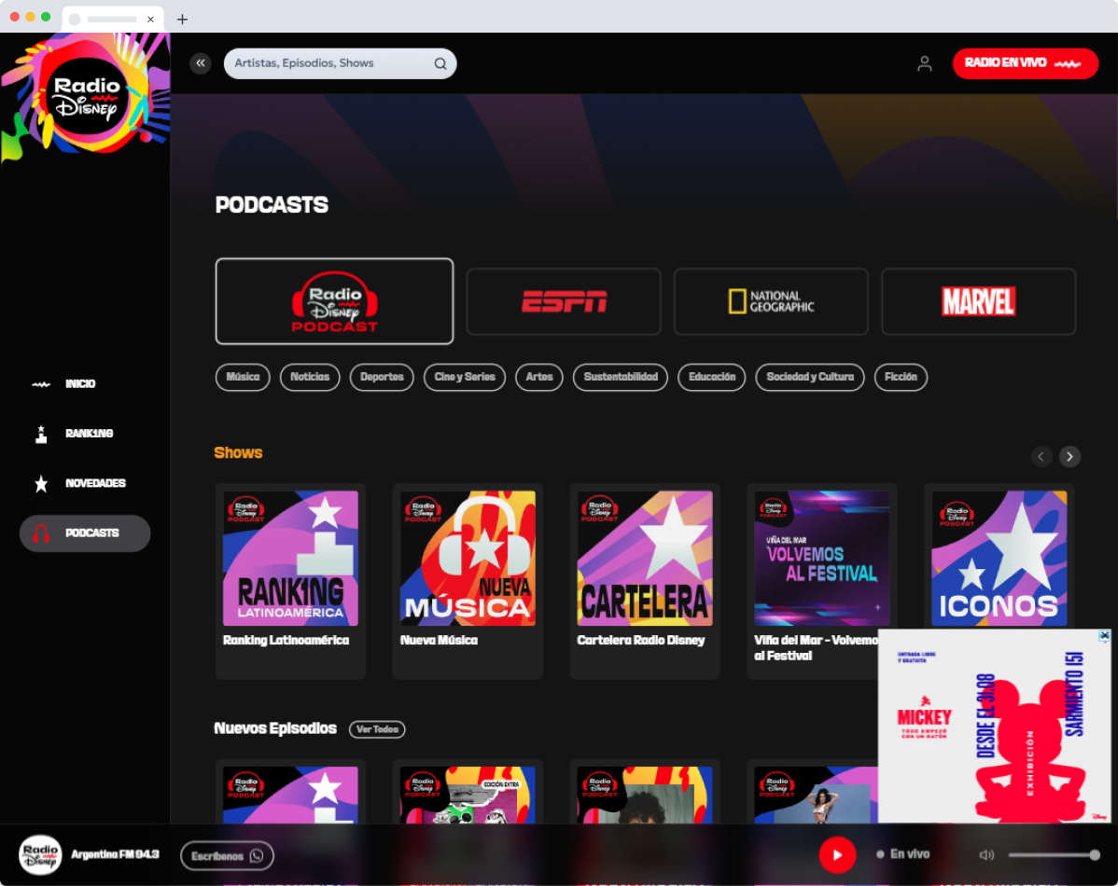Filter by Cine y Series category
This screenshot has width=1118, height=886.
tap(464, 377)
